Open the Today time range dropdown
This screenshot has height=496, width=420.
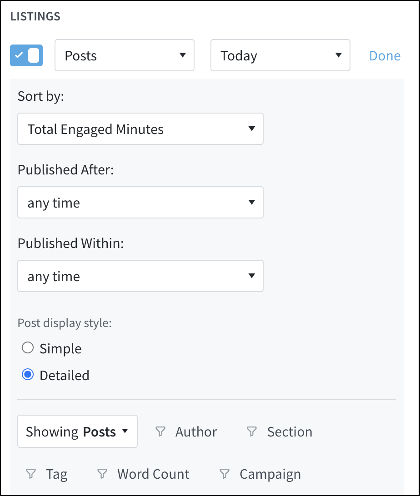(280, 55)
